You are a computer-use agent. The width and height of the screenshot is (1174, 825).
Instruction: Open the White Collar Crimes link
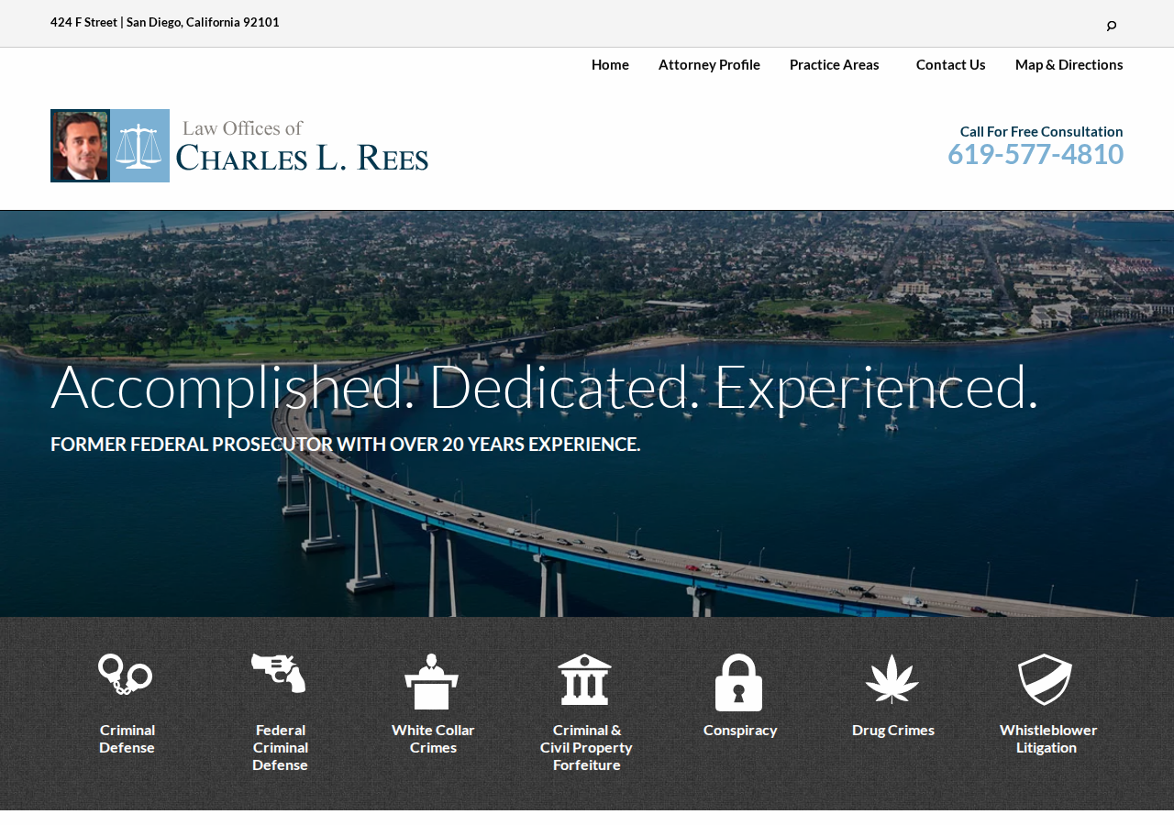click(433, 739)
